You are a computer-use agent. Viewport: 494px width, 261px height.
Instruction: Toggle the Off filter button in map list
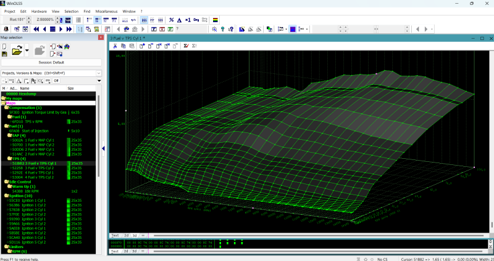click(56, 81)
